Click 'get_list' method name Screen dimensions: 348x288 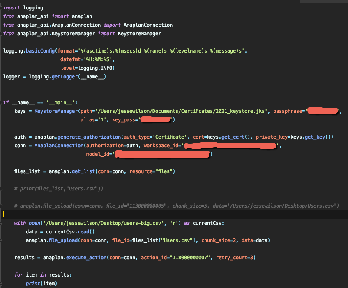pos(83,171)
